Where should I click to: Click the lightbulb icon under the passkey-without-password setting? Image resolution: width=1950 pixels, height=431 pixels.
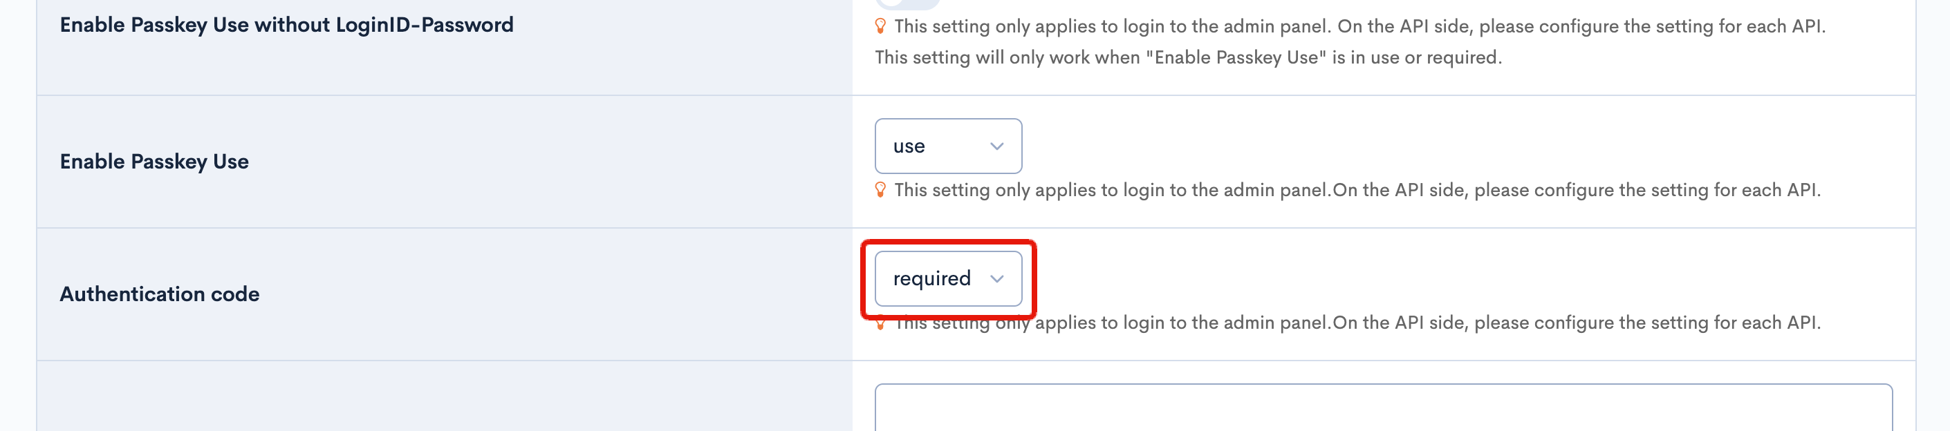[881, 27]
